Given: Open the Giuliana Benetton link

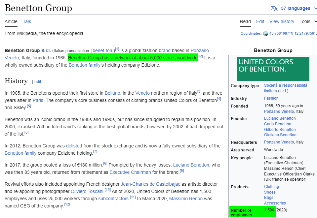Looking at the screenshot, I should coord(280,135).
